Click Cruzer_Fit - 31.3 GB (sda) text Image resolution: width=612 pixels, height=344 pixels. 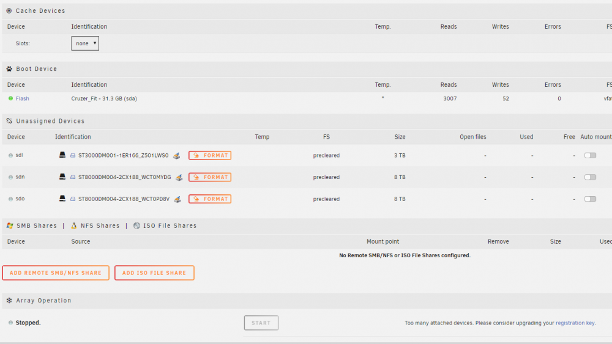(x=104, y=98)
